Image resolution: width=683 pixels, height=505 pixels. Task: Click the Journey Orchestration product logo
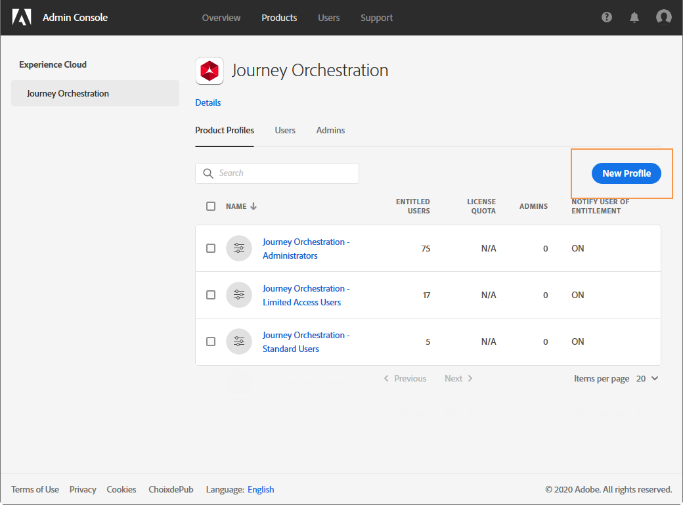pyautogui.click(x=209, y=70)
